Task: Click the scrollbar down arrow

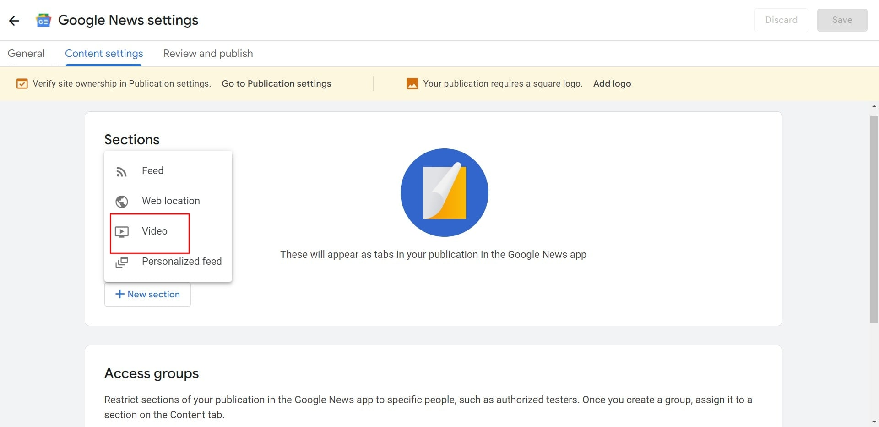Action: (874, 422)
